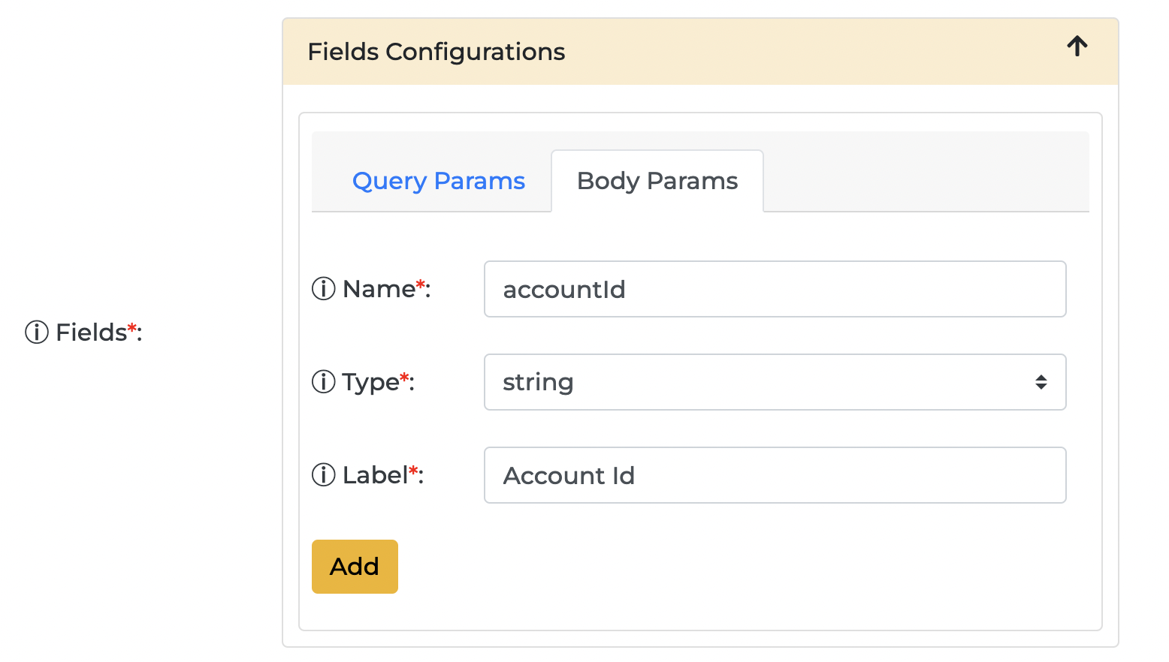Click the Fields Configurations header title
1169x662 pixels.
[x=436, y=52]
